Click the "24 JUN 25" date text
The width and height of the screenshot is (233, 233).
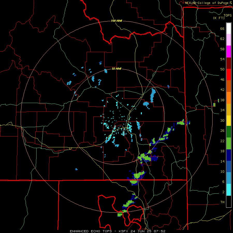[x=141, y=231]
